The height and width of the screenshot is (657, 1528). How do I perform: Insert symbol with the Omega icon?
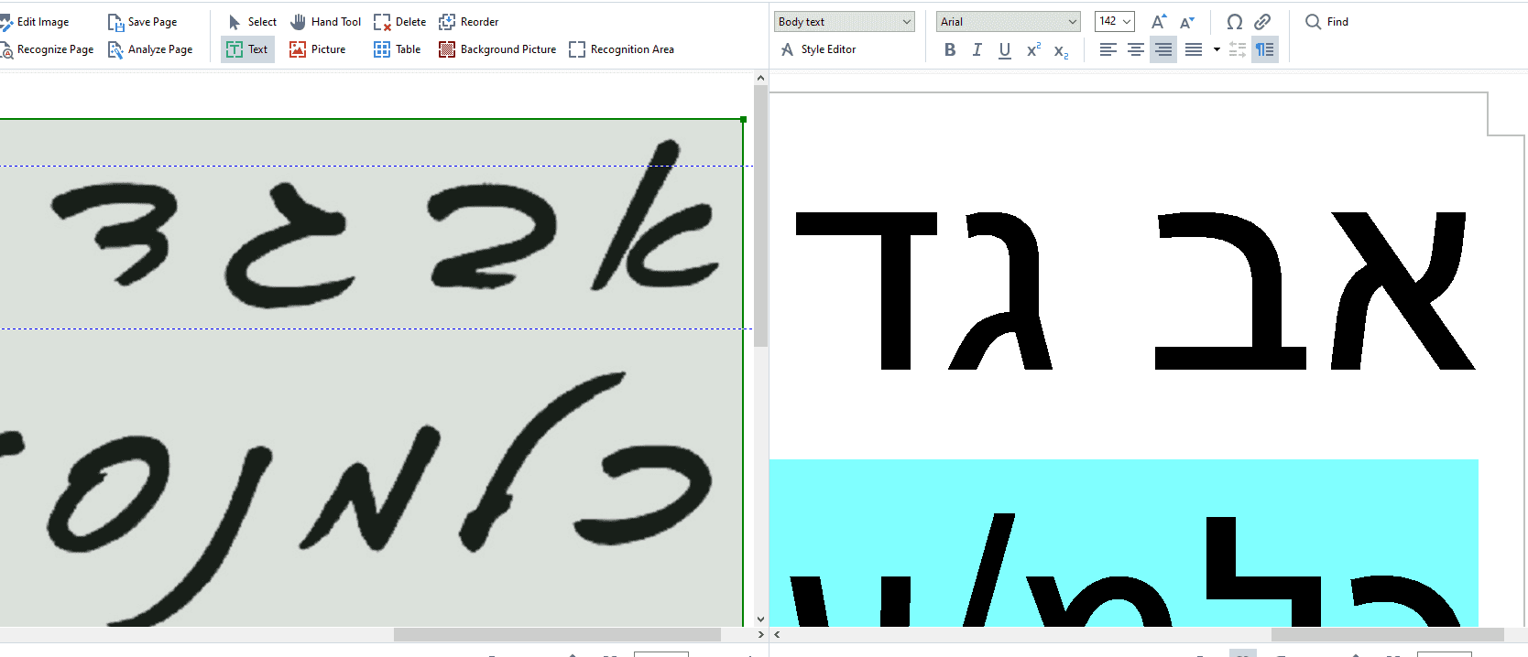tap(1234, 22)
